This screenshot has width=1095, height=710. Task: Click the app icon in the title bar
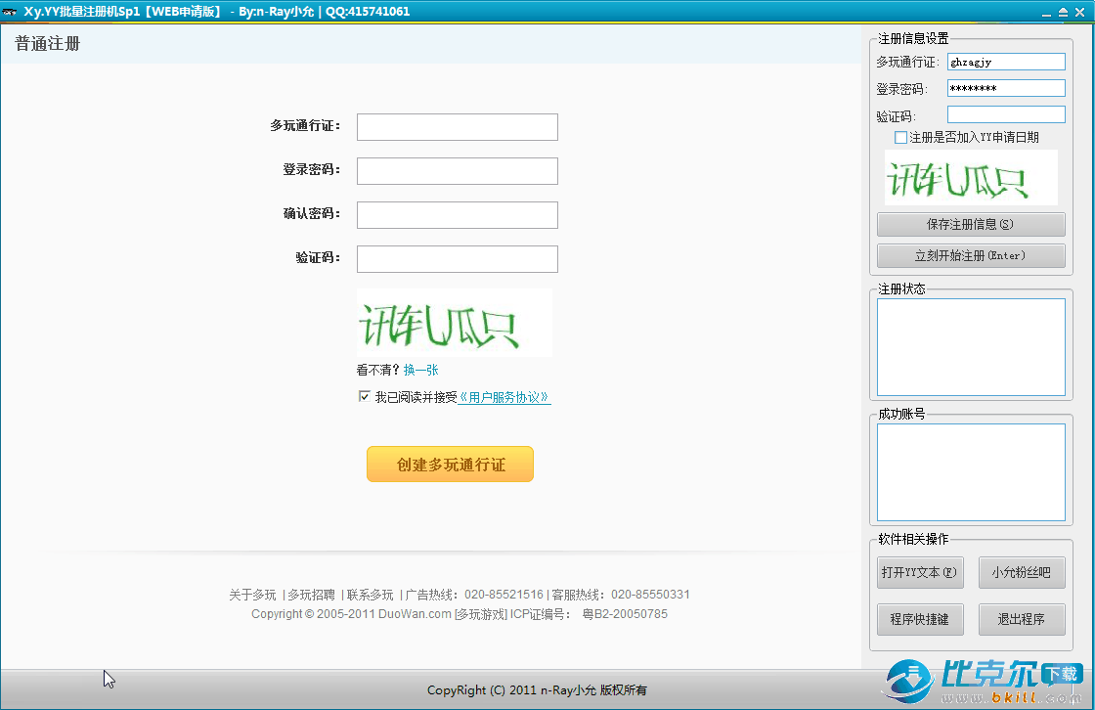pos(11,12)
